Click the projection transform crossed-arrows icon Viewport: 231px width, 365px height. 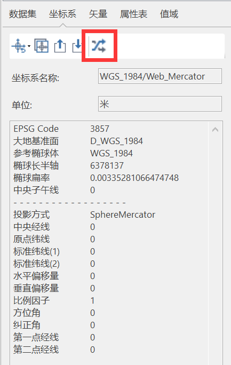pyautogui.click(x=99, y=46)
